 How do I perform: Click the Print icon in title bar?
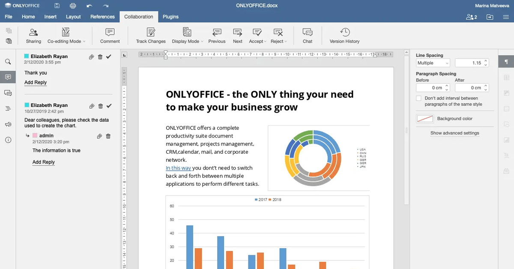pyautogui.click(x=73, y=6)
